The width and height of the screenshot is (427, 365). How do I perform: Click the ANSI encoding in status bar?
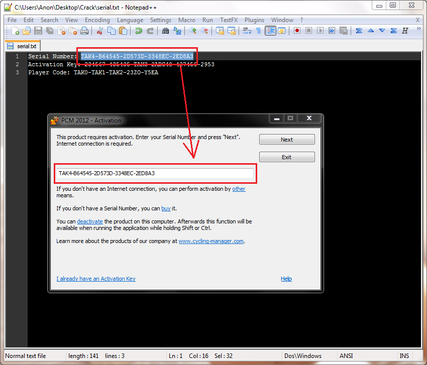[x=346, y=356]
